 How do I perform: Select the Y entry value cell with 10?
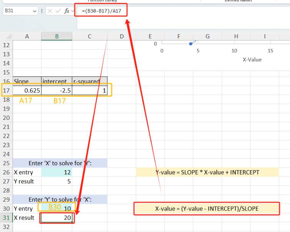(57, 209)
